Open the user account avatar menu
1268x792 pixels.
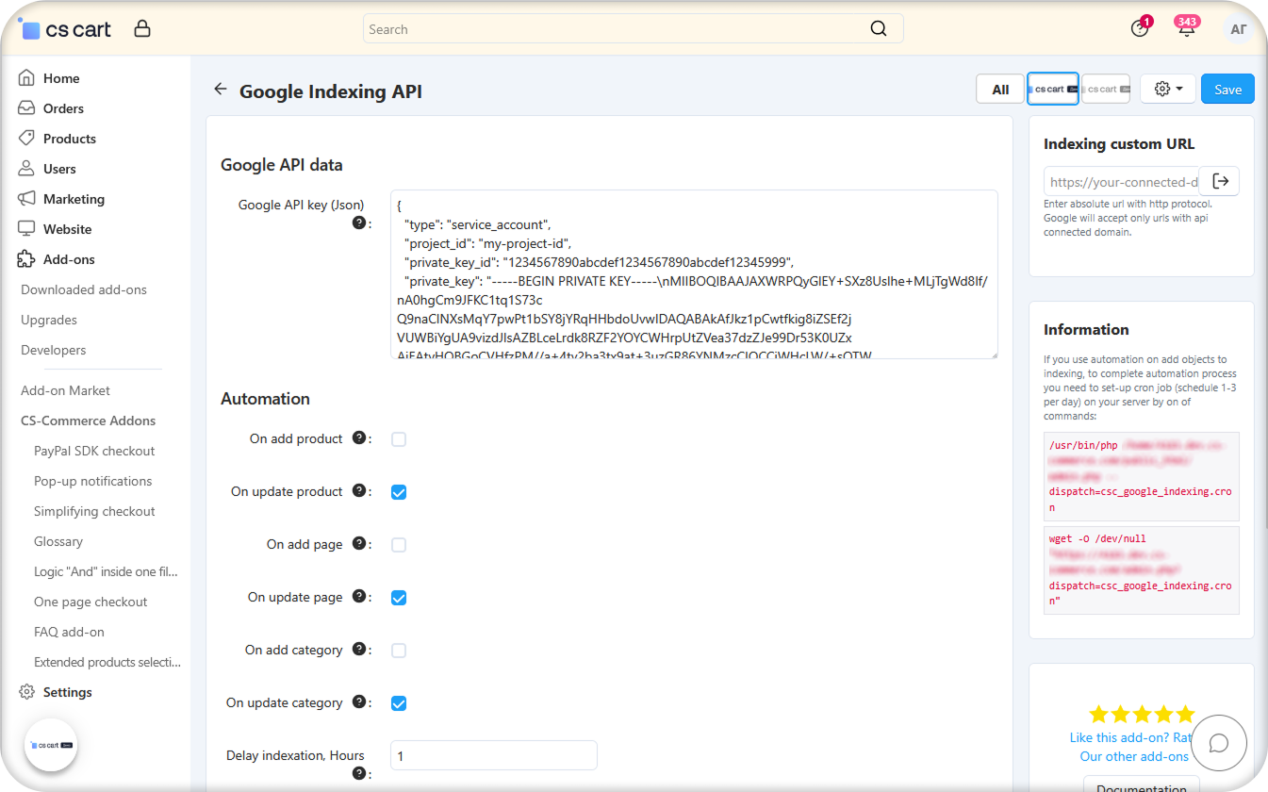click(x=1238, y=29)
